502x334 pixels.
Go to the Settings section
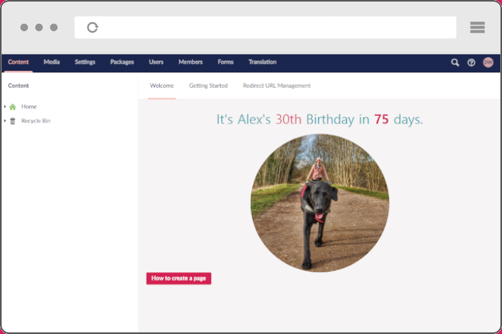85,62
